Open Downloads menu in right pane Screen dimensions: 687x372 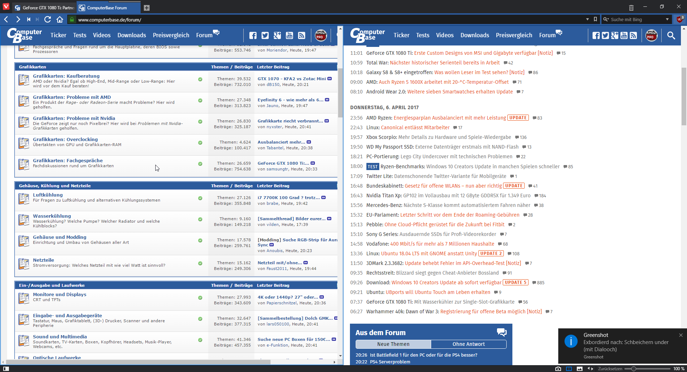[475, 35]
